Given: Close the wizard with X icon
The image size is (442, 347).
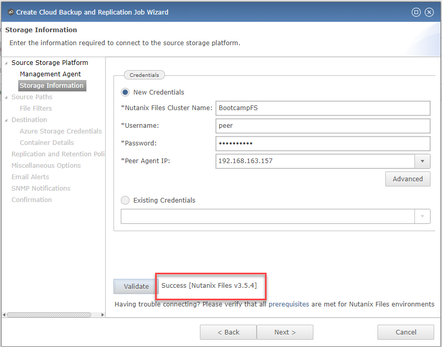Looking at the screenshot, I should click(x=429, y=12).
